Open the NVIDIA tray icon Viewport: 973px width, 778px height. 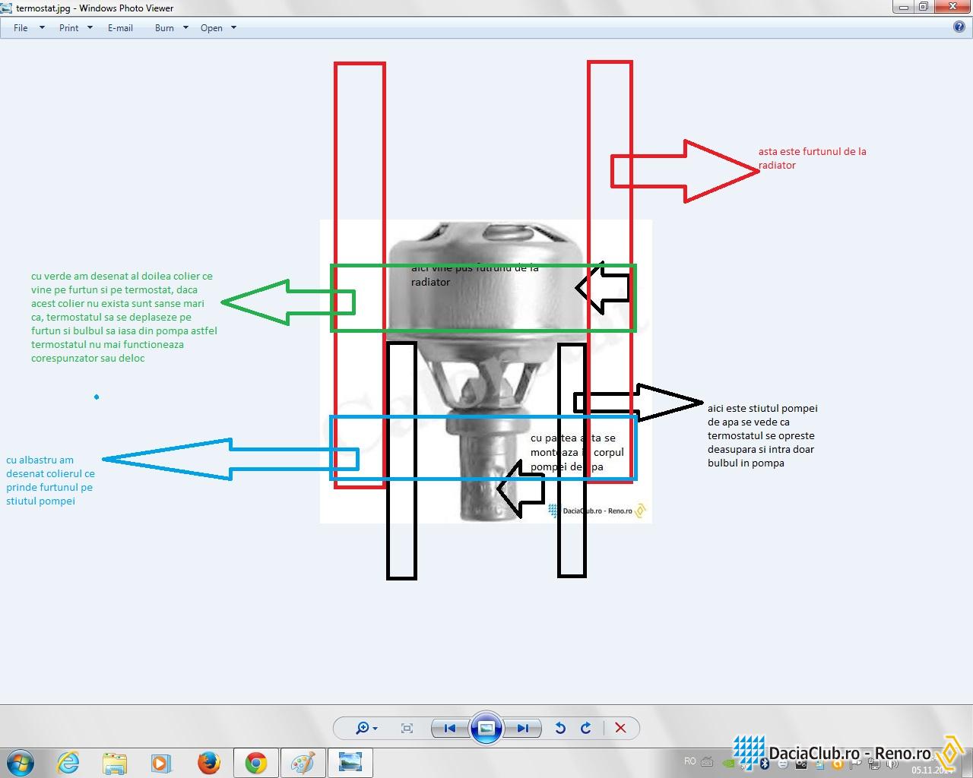pos(728,763)
